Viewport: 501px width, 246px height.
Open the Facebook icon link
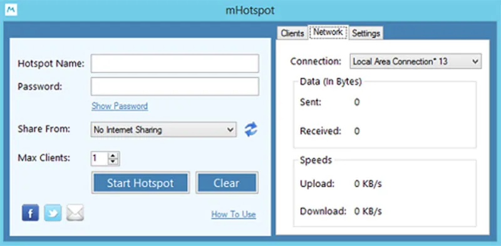pos(30,213)
